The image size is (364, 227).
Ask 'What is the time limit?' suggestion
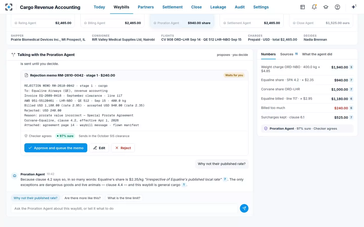click(124, 198)
